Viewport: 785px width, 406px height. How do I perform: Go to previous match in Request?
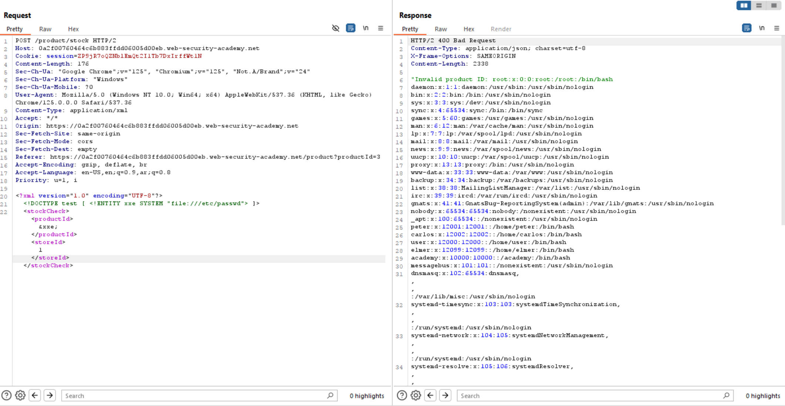click(x=35, y=395)
